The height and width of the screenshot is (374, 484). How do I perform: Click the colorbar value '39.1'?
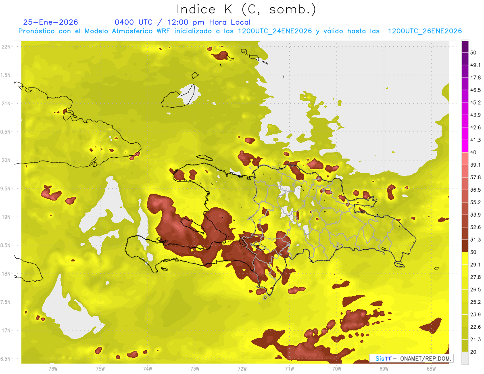click(475, 165)
